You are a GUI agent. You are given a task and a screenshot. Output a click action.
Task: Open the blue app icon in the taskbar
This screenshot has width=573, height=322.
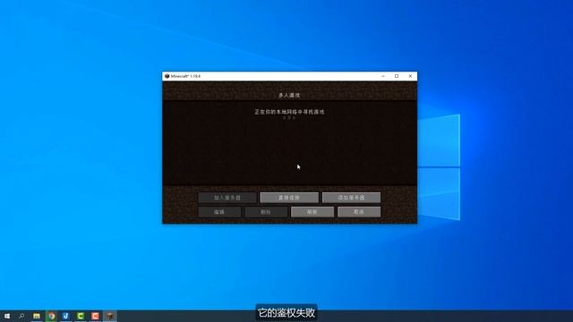tap(65, 316)
